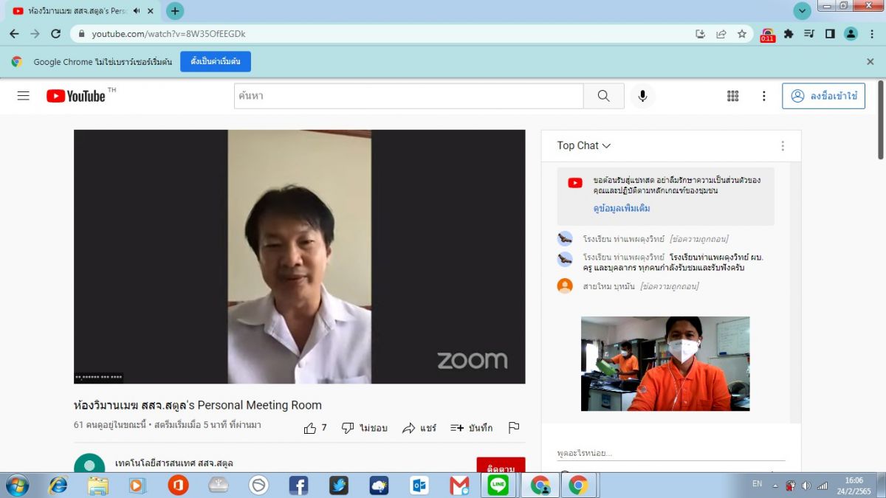Click the flag report icon below video

pyautogui.click(x=514, y=428)
